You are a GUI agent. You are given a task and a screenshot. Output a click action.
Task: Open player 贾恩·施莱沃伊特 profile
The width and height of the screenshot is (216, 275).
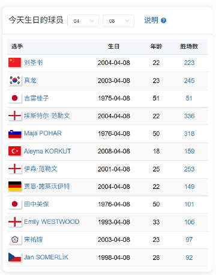47,187
